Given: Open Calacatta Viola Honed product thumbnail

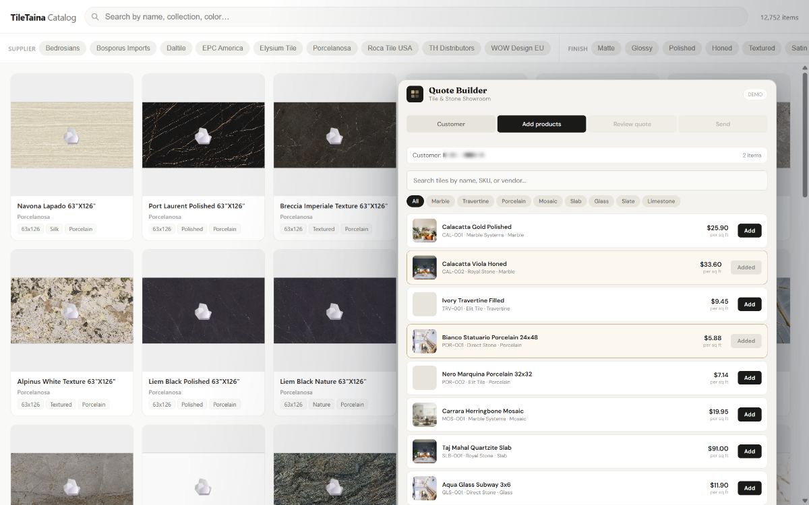Looking at the screenshot, I should coord(425,267).
